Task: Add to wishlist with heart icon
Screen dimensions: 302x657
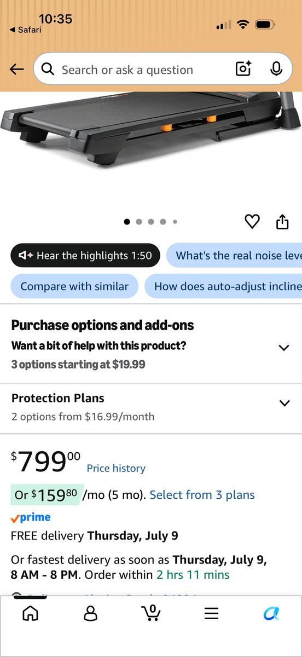Action: tap(252, 221)
